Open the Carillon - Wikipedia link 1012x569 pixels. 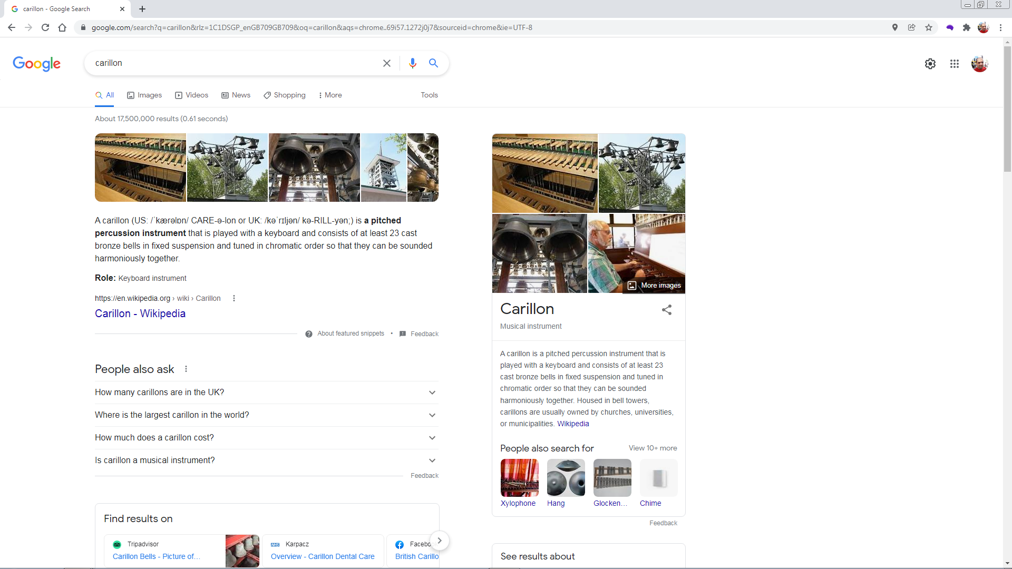pyautogui.click(x=140, y=313)
